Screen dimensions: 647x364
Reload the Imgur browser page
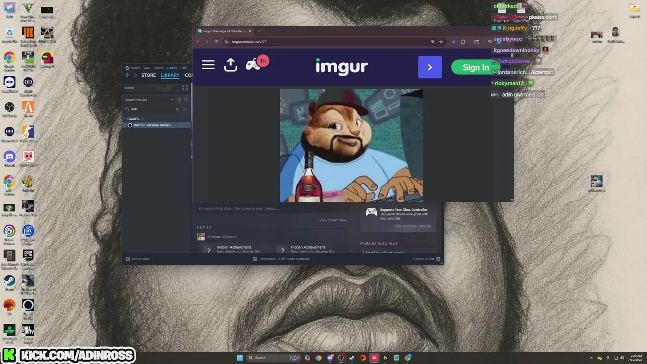216,42
